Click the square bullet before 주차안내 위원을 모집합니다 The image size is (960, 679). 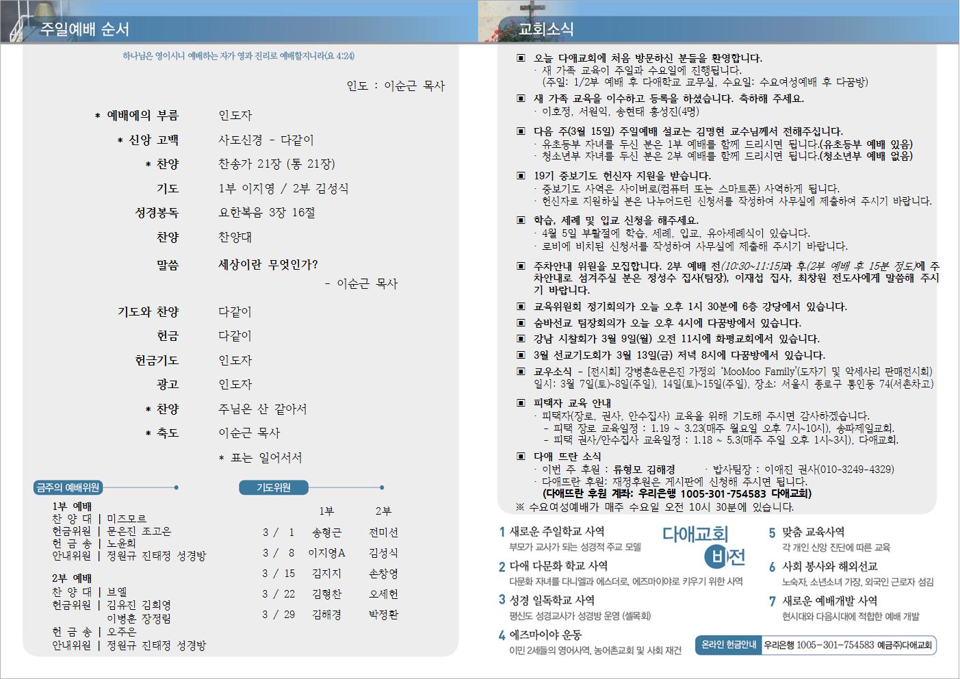521,266
